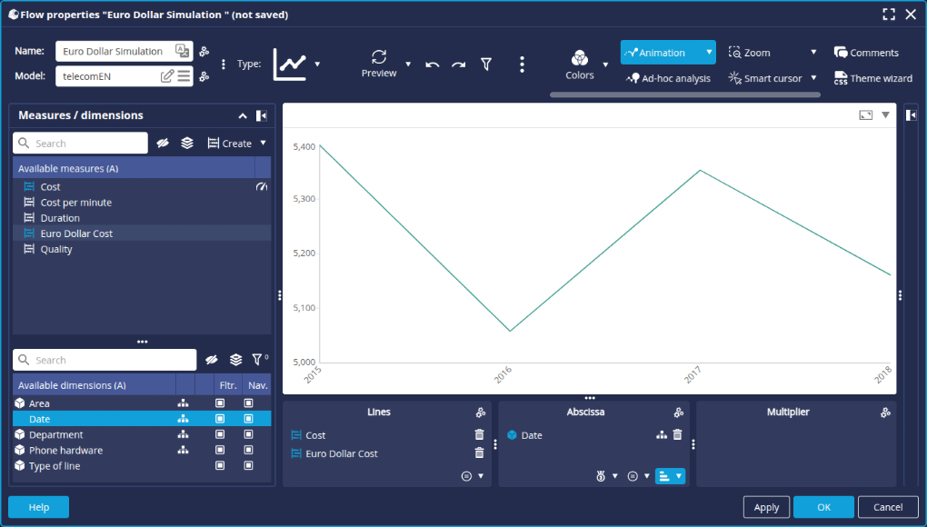Toggle the filter checkbox for Area
Image resolution: width=927 pixels, height=527 pixels.
point(220,403)
